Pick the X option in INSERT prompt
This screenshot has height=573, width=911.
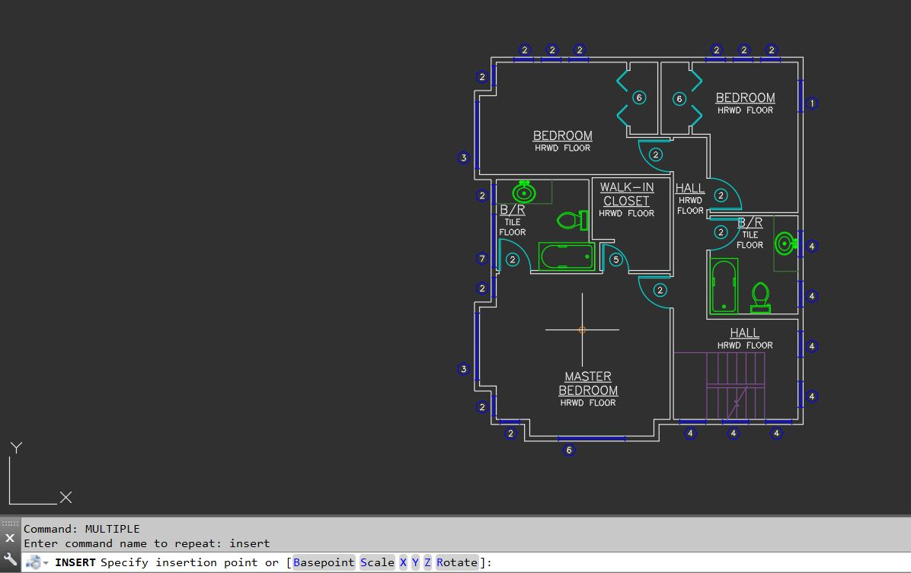[403, 563]
